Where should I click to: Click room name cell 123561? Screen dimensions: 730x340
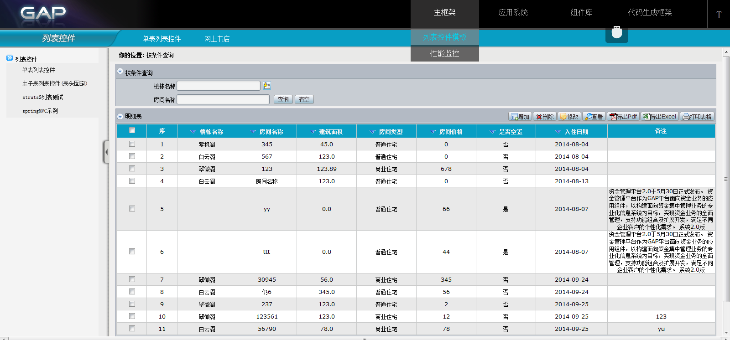pyautogui.click(x=267, y=316)
